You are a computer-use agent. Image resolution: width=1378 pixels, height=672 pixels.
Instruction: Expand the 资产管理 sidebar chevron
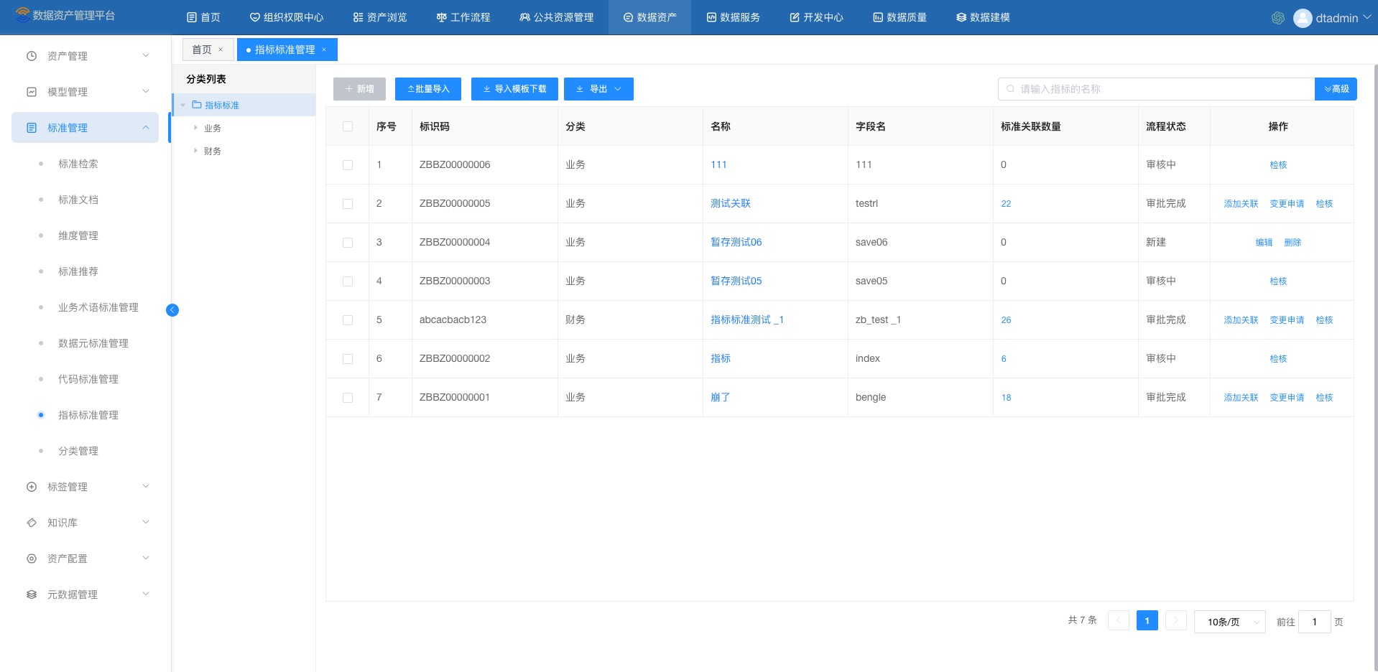[x=146, y=55]
